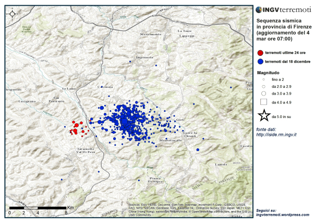The height and width of the screenshot is (223, 315).
Task: Click the circle symbol for magnitude 3.0–3.9
Action: [x=264, y=92]
